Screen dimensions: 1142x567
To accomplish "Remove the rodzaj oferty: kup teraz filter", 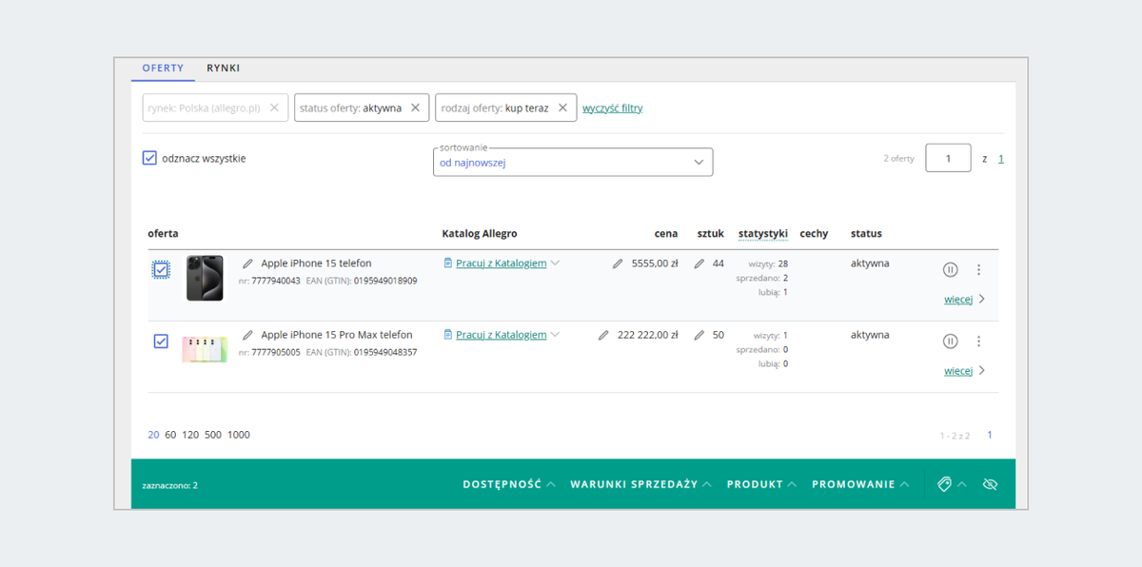I will coord(562,108).
